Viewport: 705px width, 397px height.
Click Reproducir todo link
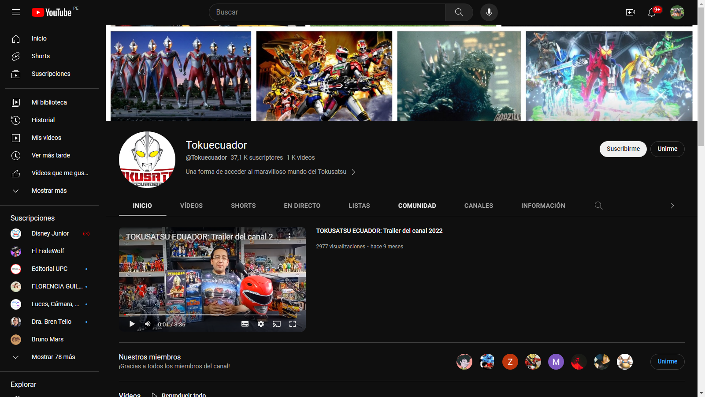[179, 395]
